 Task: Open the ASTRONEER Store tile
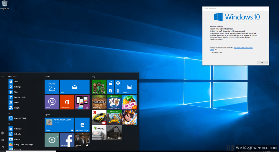click(x=59, y=125)
